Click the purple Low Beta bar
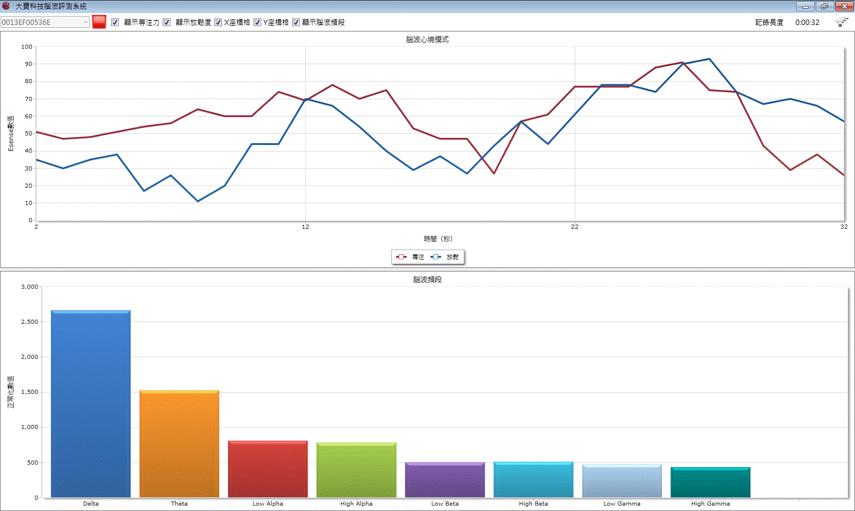Image resolution: width=855 pixels, height=511 pixels. 445,480
